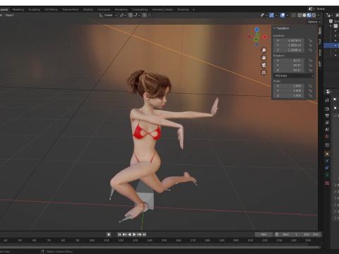Click timeline frame 150 marker
The width and height of the screenshot is (339, 254).
point(164,241)
